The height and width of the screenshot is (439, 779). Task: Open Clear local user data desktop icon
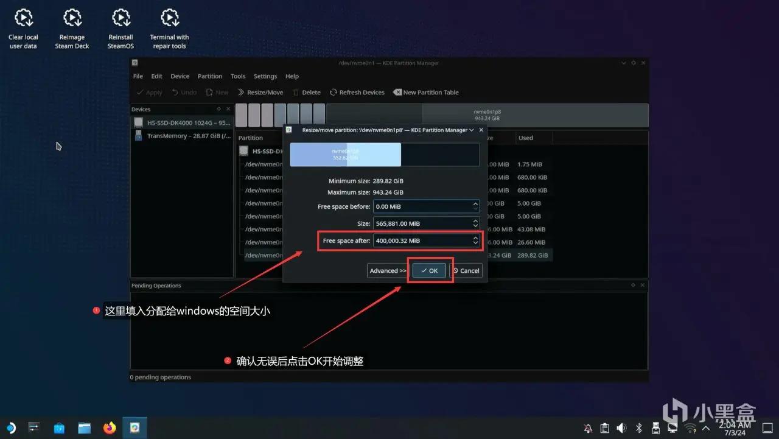pyautogui.click(x=23, y=29)
